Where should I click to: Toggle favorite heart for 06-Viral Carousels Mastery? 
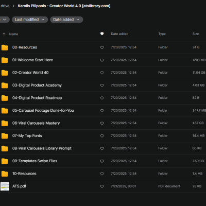point(102,123)
